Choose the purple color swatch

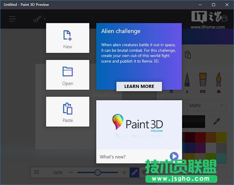tap(200, 148)
